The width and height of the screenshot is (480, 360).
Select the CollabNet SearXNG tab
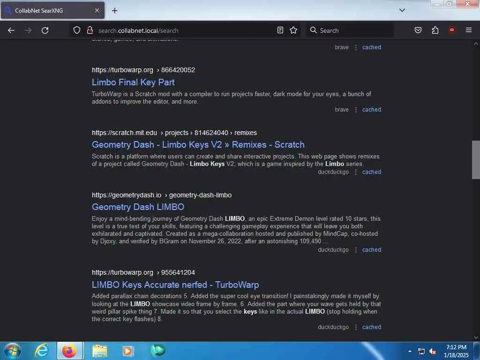pos(52,10)
